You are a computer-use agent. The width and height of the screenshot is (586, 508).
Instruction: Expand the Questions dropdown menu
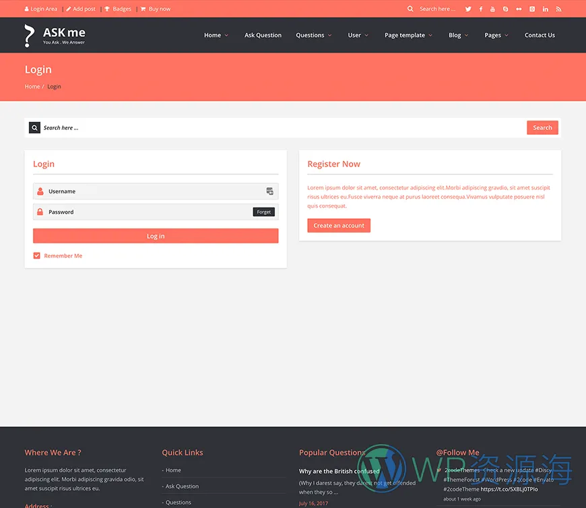click(313, 35)
